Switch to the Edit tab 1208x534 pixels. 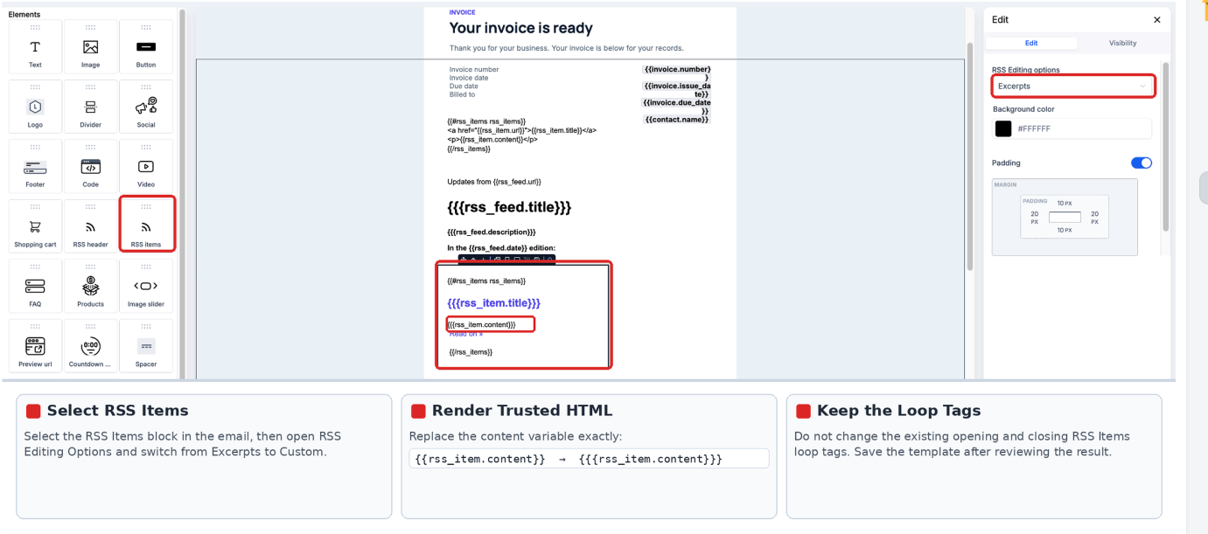tap(1031, 43)
